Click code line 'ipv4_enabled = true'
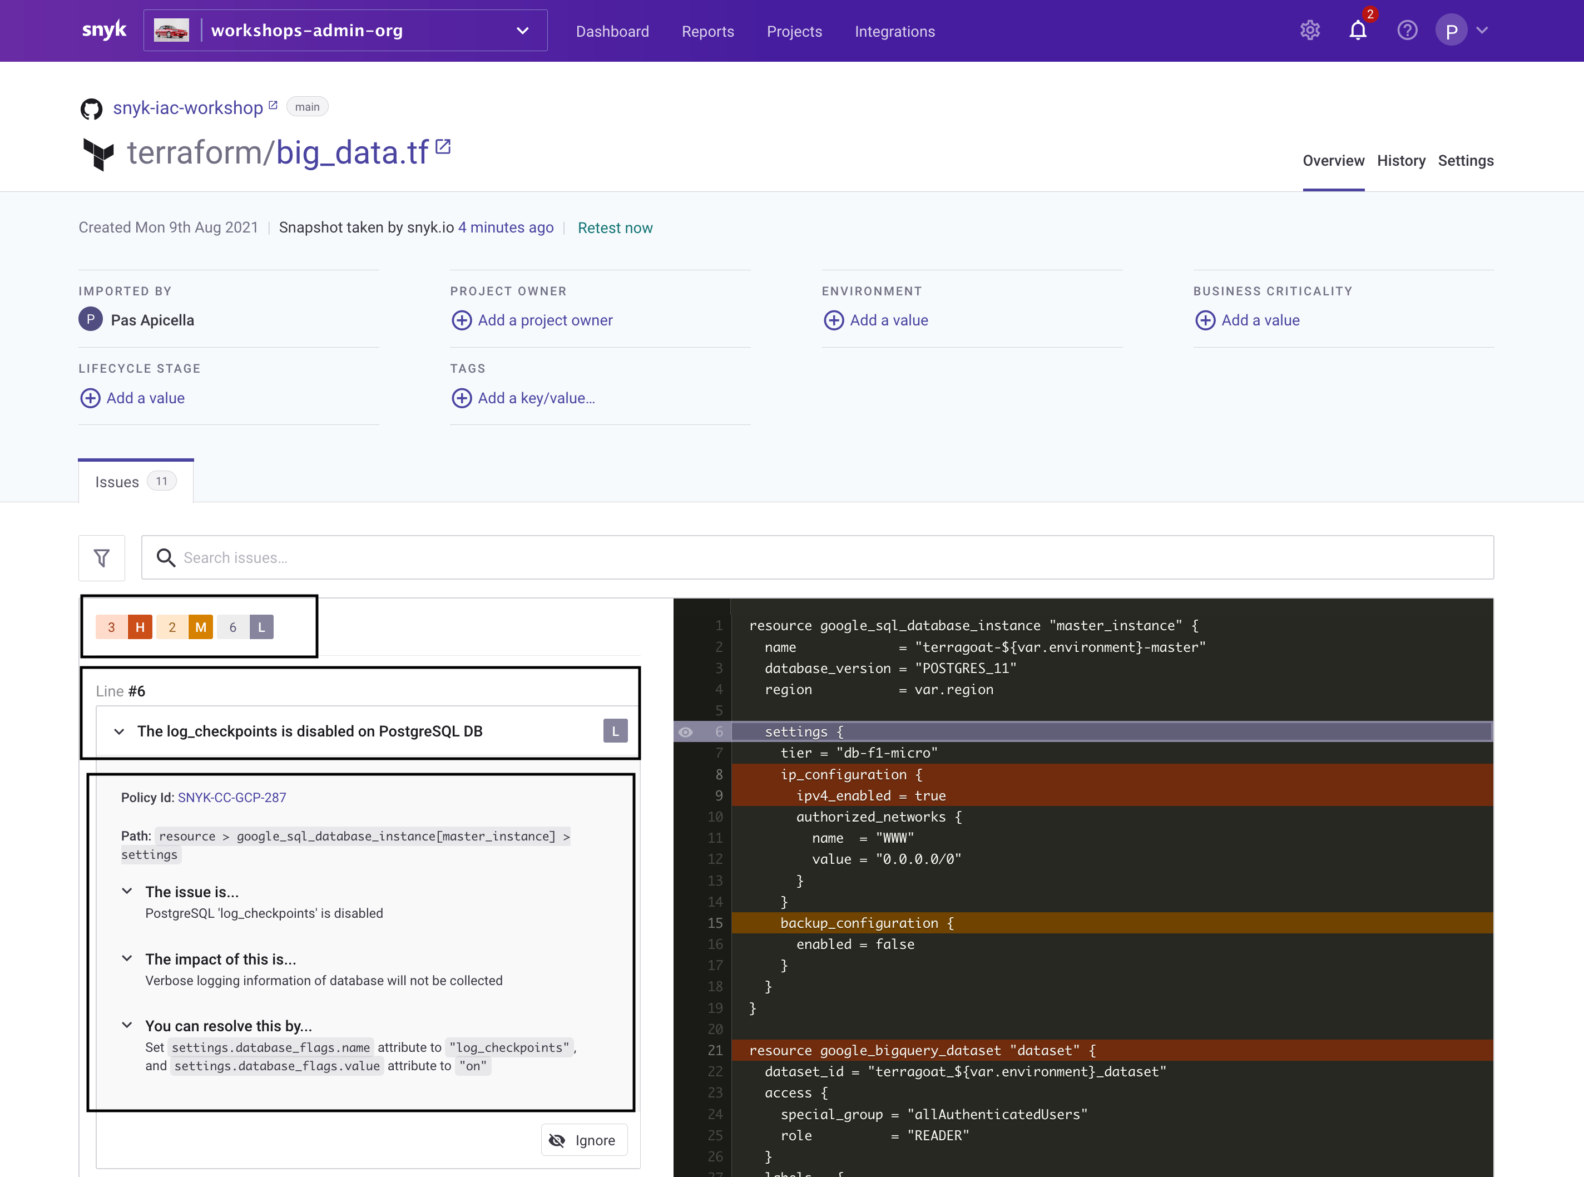 coord(1112,796)
